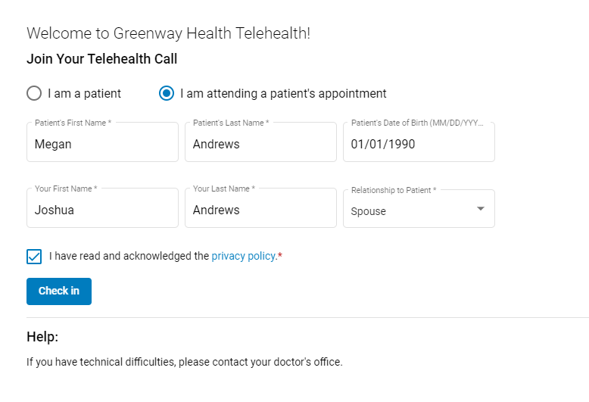Select the Patient's Date of Birth field

pyautogui.click(x=419, y=142)
